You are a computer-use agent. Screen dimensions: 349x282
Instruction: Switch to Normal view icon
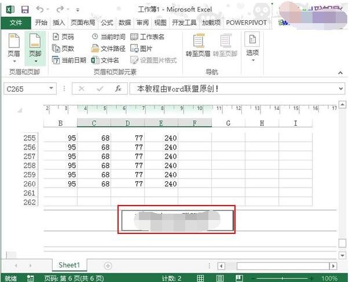pos(200,278)
